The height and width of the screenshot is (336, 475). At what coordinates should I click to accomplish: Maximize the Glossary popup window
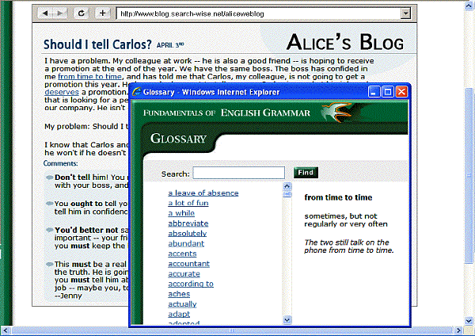(388, 93)
